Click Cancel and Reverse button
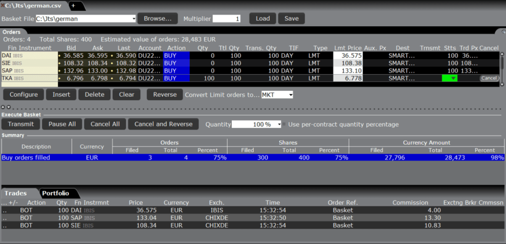This screenshot has width=506, height=244. click(163, 124)
